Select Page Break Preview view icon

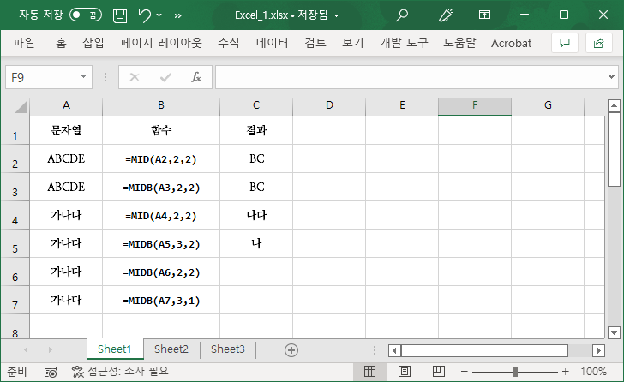tap(439, 371)
